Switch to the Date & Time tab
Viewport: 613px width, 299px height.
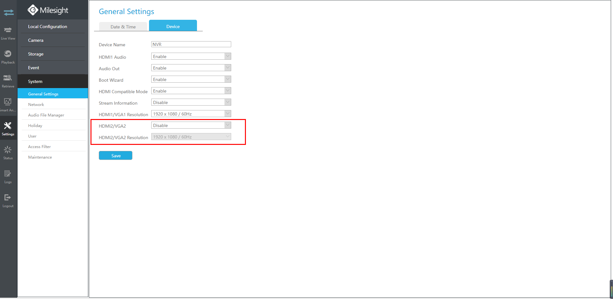tap(123, 27)
